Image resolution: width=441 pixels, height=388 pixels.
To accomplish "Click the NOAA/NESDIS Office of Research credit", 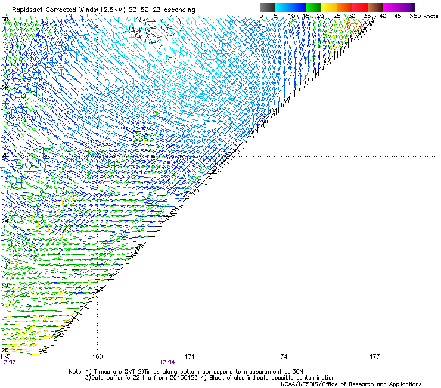I will [x=351, y=384].
